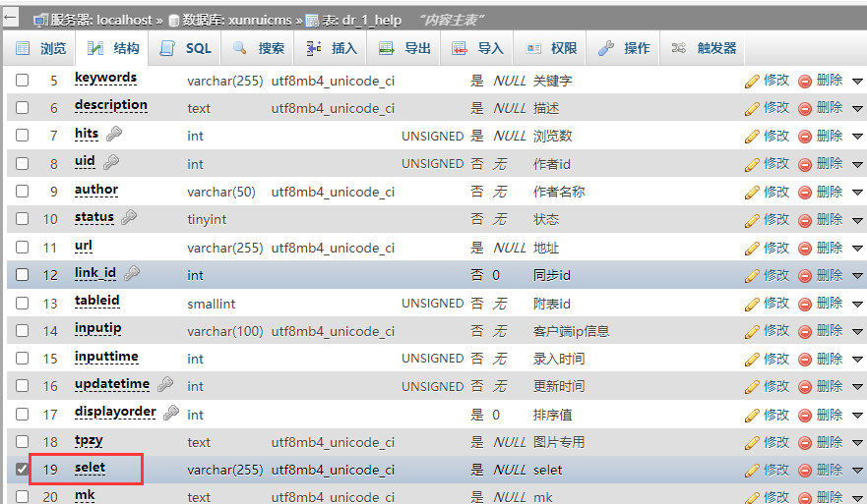Open the 触发器 triggers tab
This screenshot has width=867, height=504.
705,48
